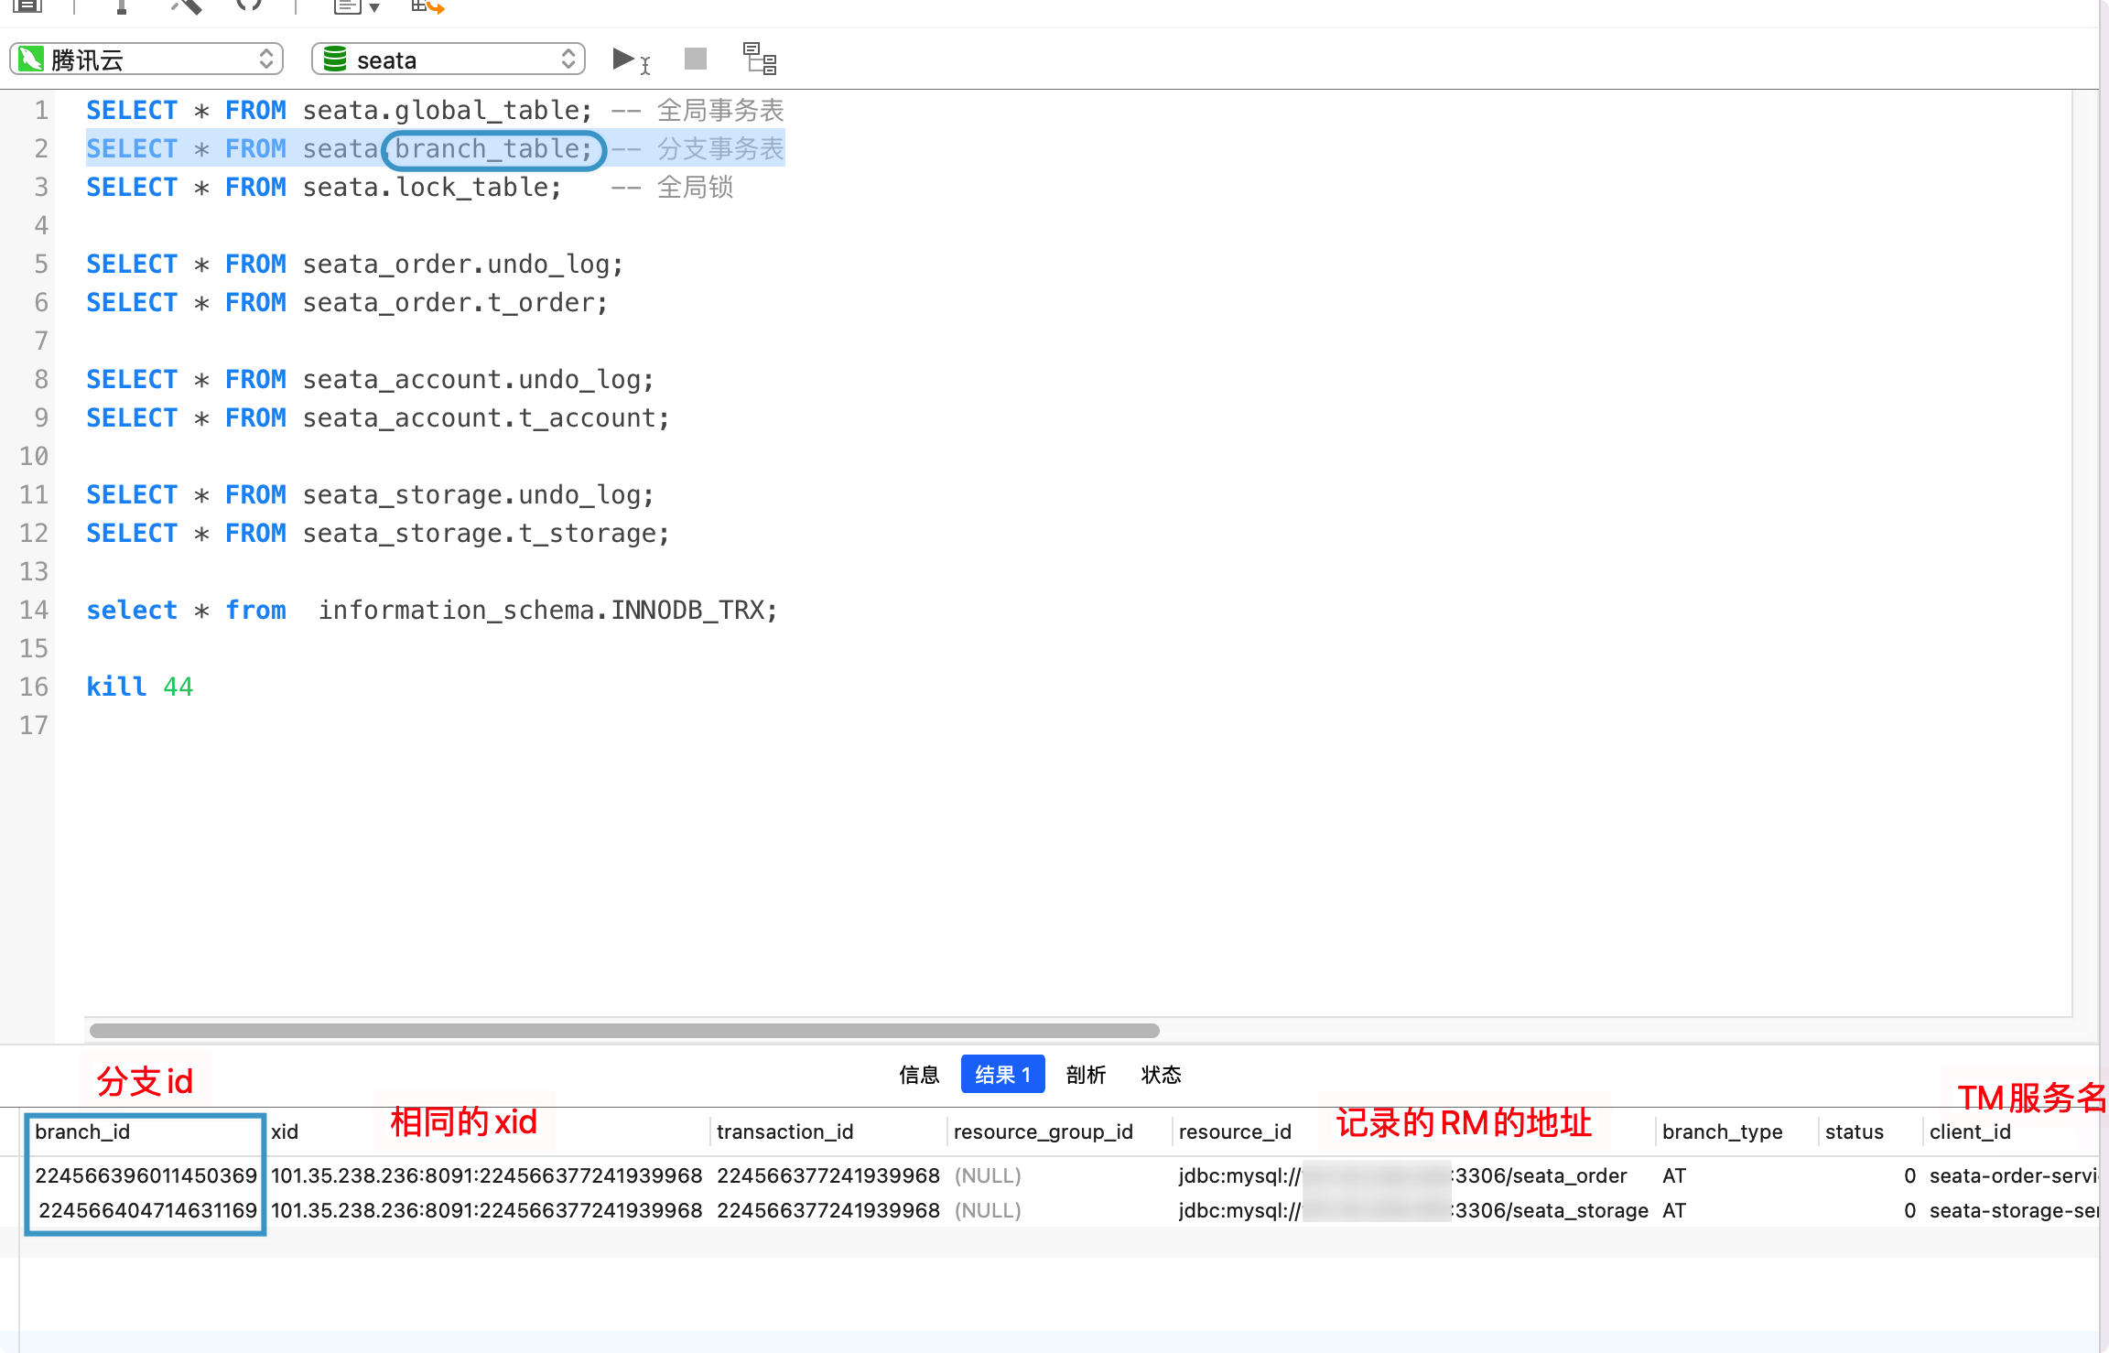Open the 腾讯云 connection dropdown
2109x1353 pixels.
click(146, 60)
